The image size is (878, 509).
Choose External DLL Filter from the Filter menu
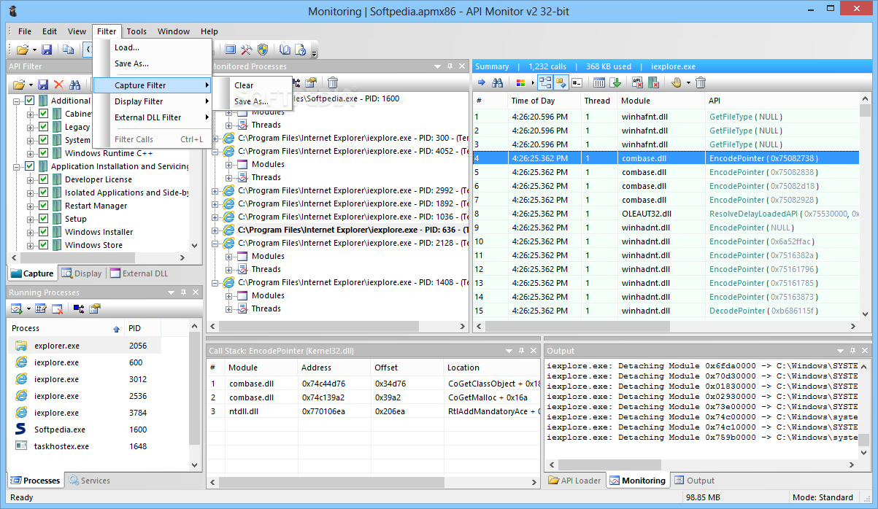click(153, 117)
